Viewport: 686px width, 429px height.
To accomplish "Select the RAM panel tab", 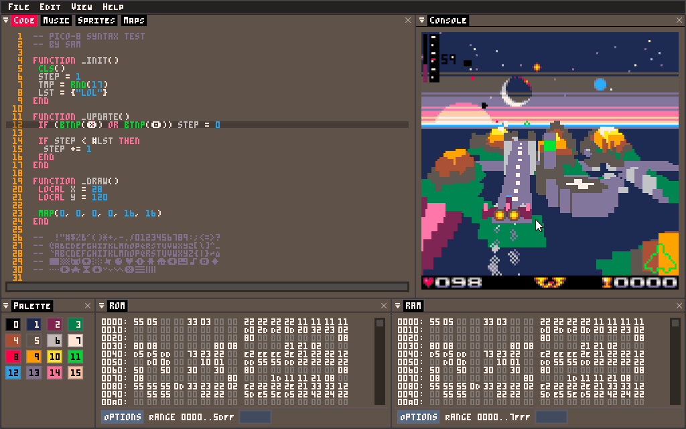I will point(413,306).
